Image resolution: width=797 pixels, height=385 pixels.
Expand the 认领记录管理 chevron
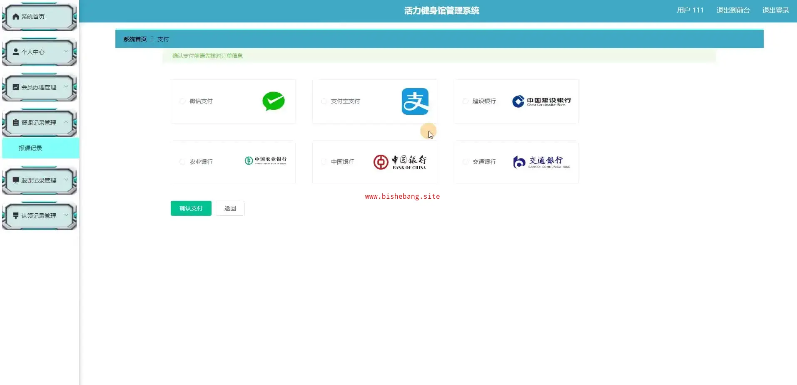pos(66,215)
